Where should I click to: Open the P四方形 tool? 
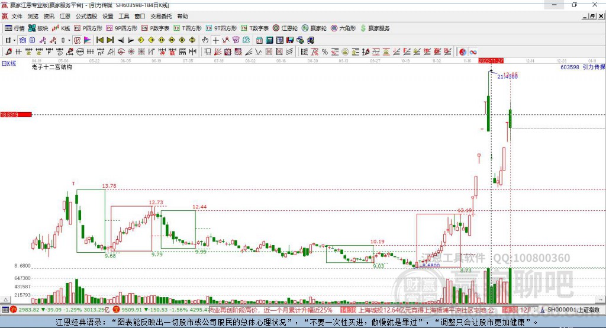(88, 28)
